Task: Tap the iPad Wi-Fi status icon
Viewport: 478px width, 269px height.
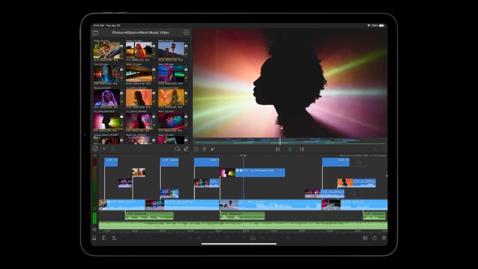Action: [369, 25]
